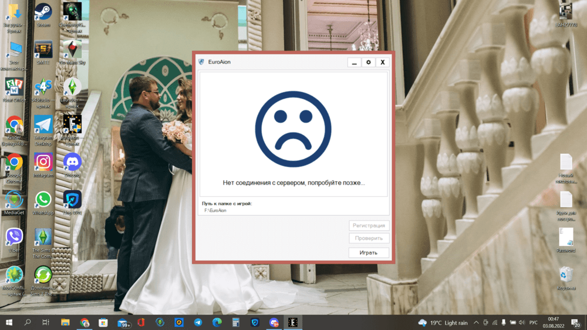Screen dimensions: 587x330
Task: Select the Viber desktop icon
Action: (x=14, y=238)
